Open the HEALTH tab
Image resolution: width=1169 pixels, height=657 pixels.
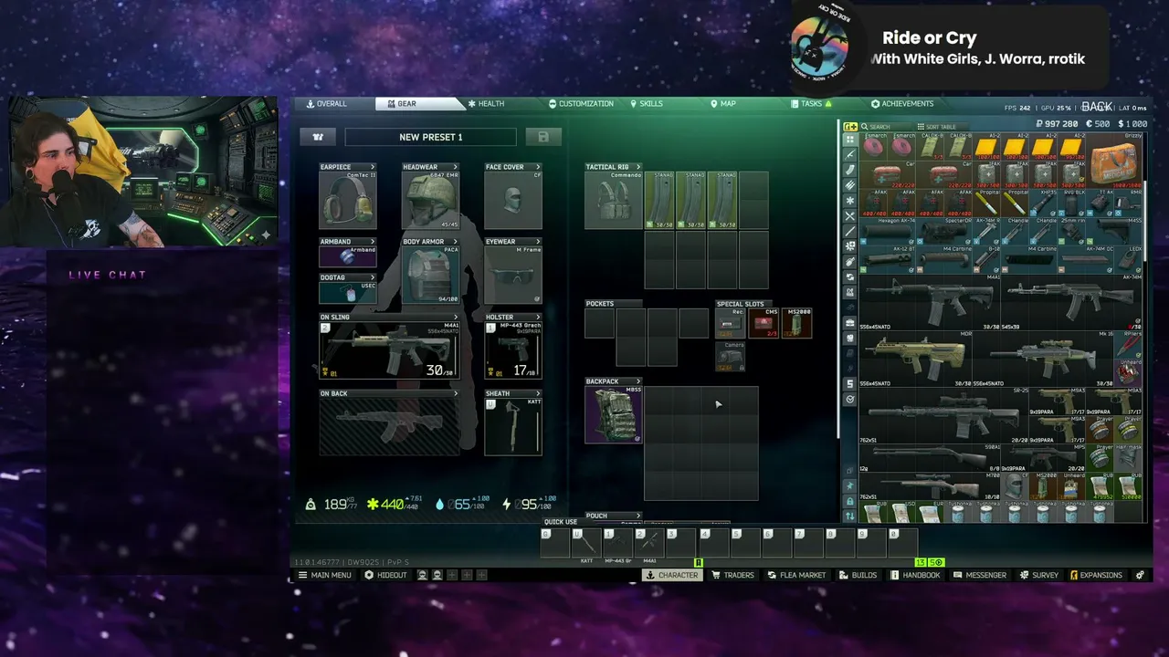pos(485,104)
